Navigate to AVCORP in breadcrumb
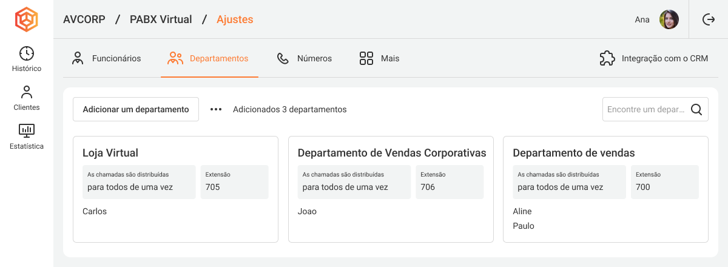728x267 pixels. [84, 19]
